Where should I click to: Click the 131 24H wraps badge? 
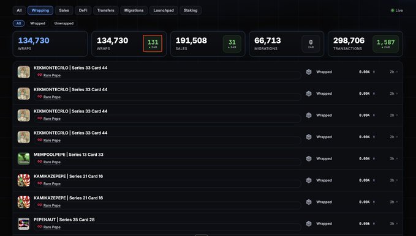pos(153,43)
